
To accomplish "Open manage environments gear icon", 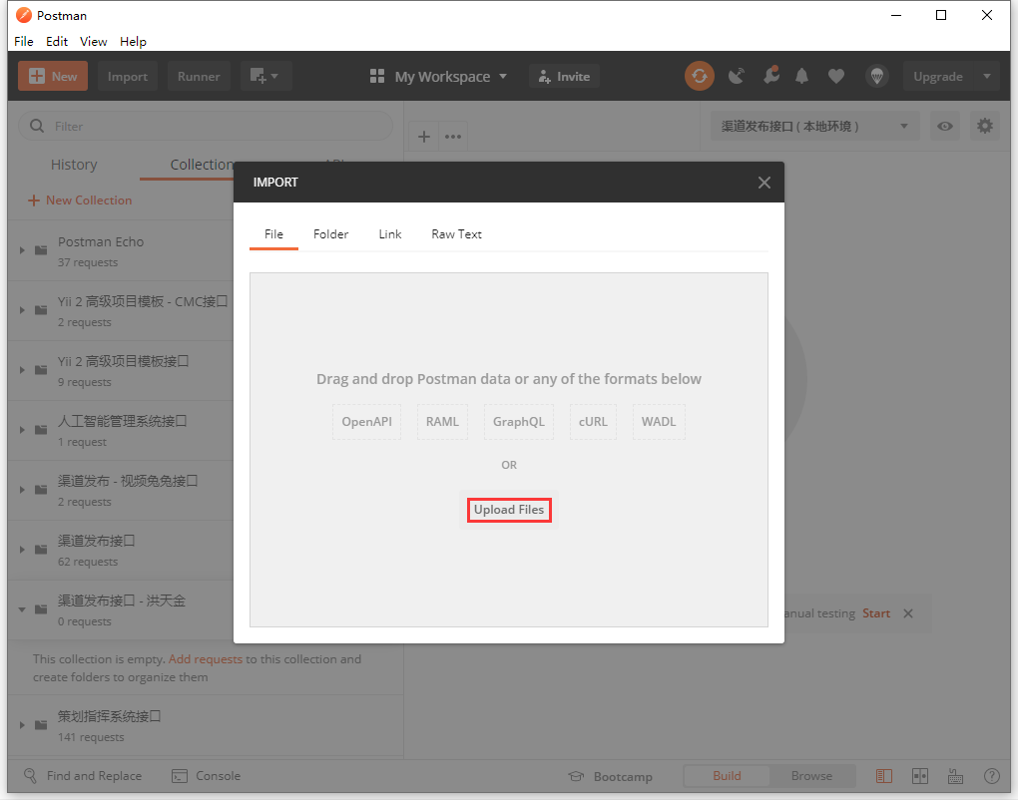I will (985, 126).
